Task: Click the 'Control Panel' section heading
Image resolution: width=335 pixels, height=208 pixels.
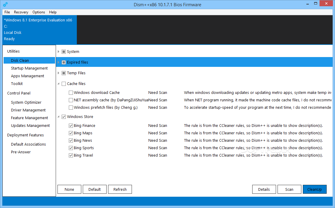Action: point(19,93)
